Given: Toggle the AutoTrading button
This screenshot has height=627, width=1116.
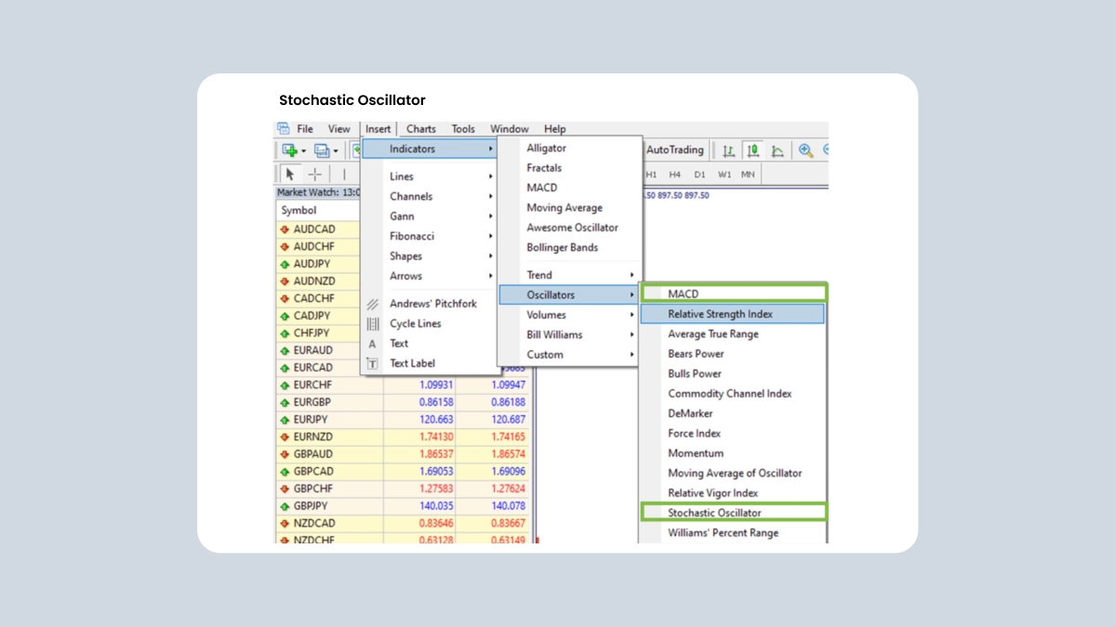Looking at the screenshot, I should pos(675,150).
